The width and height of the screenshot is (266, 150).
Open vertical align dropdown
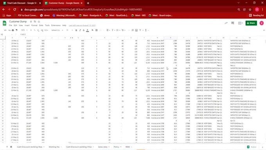(113, 30)
